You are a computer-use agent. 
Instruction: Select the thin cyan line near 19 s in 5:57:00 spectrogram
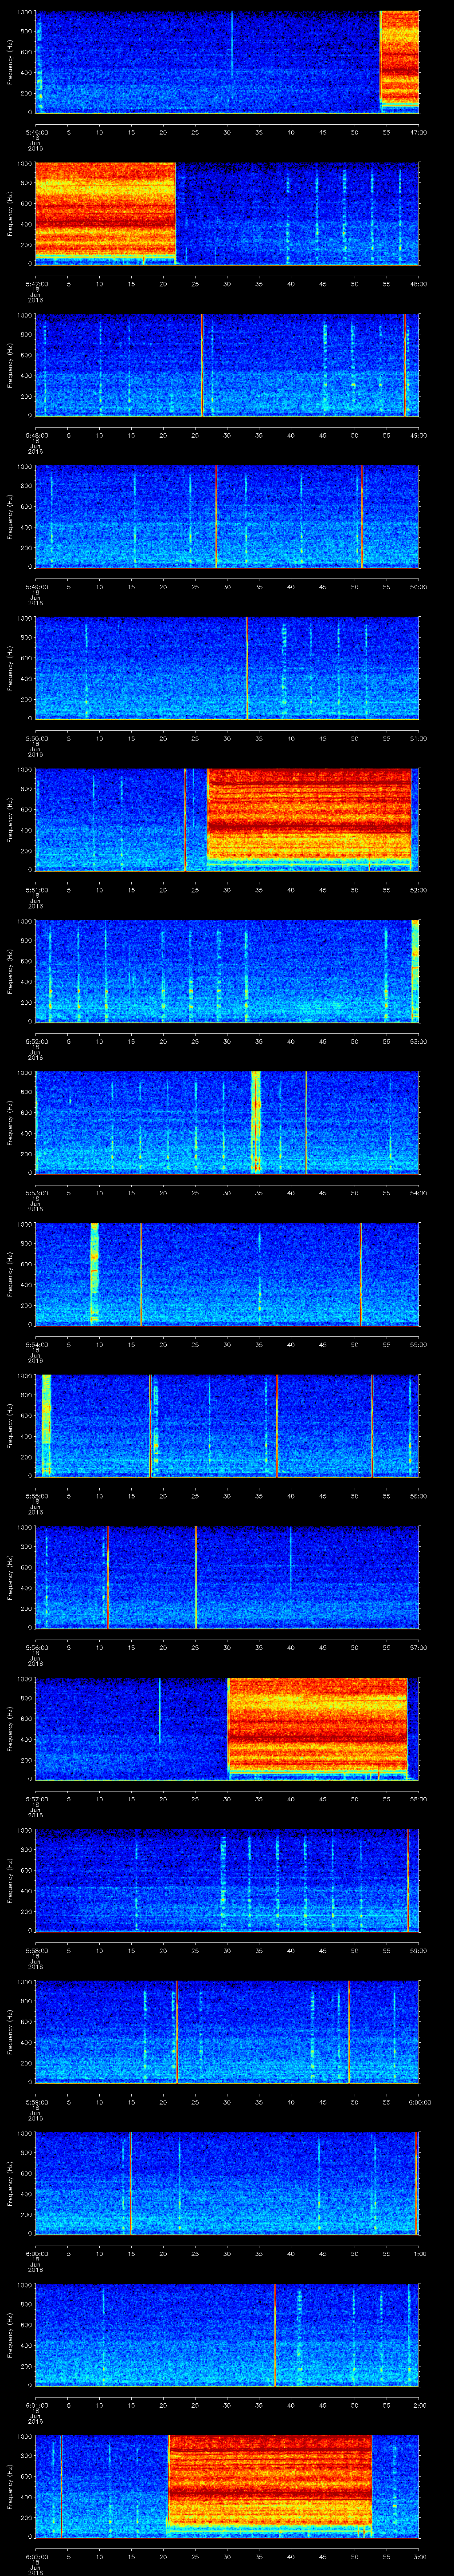point(160,1711)
